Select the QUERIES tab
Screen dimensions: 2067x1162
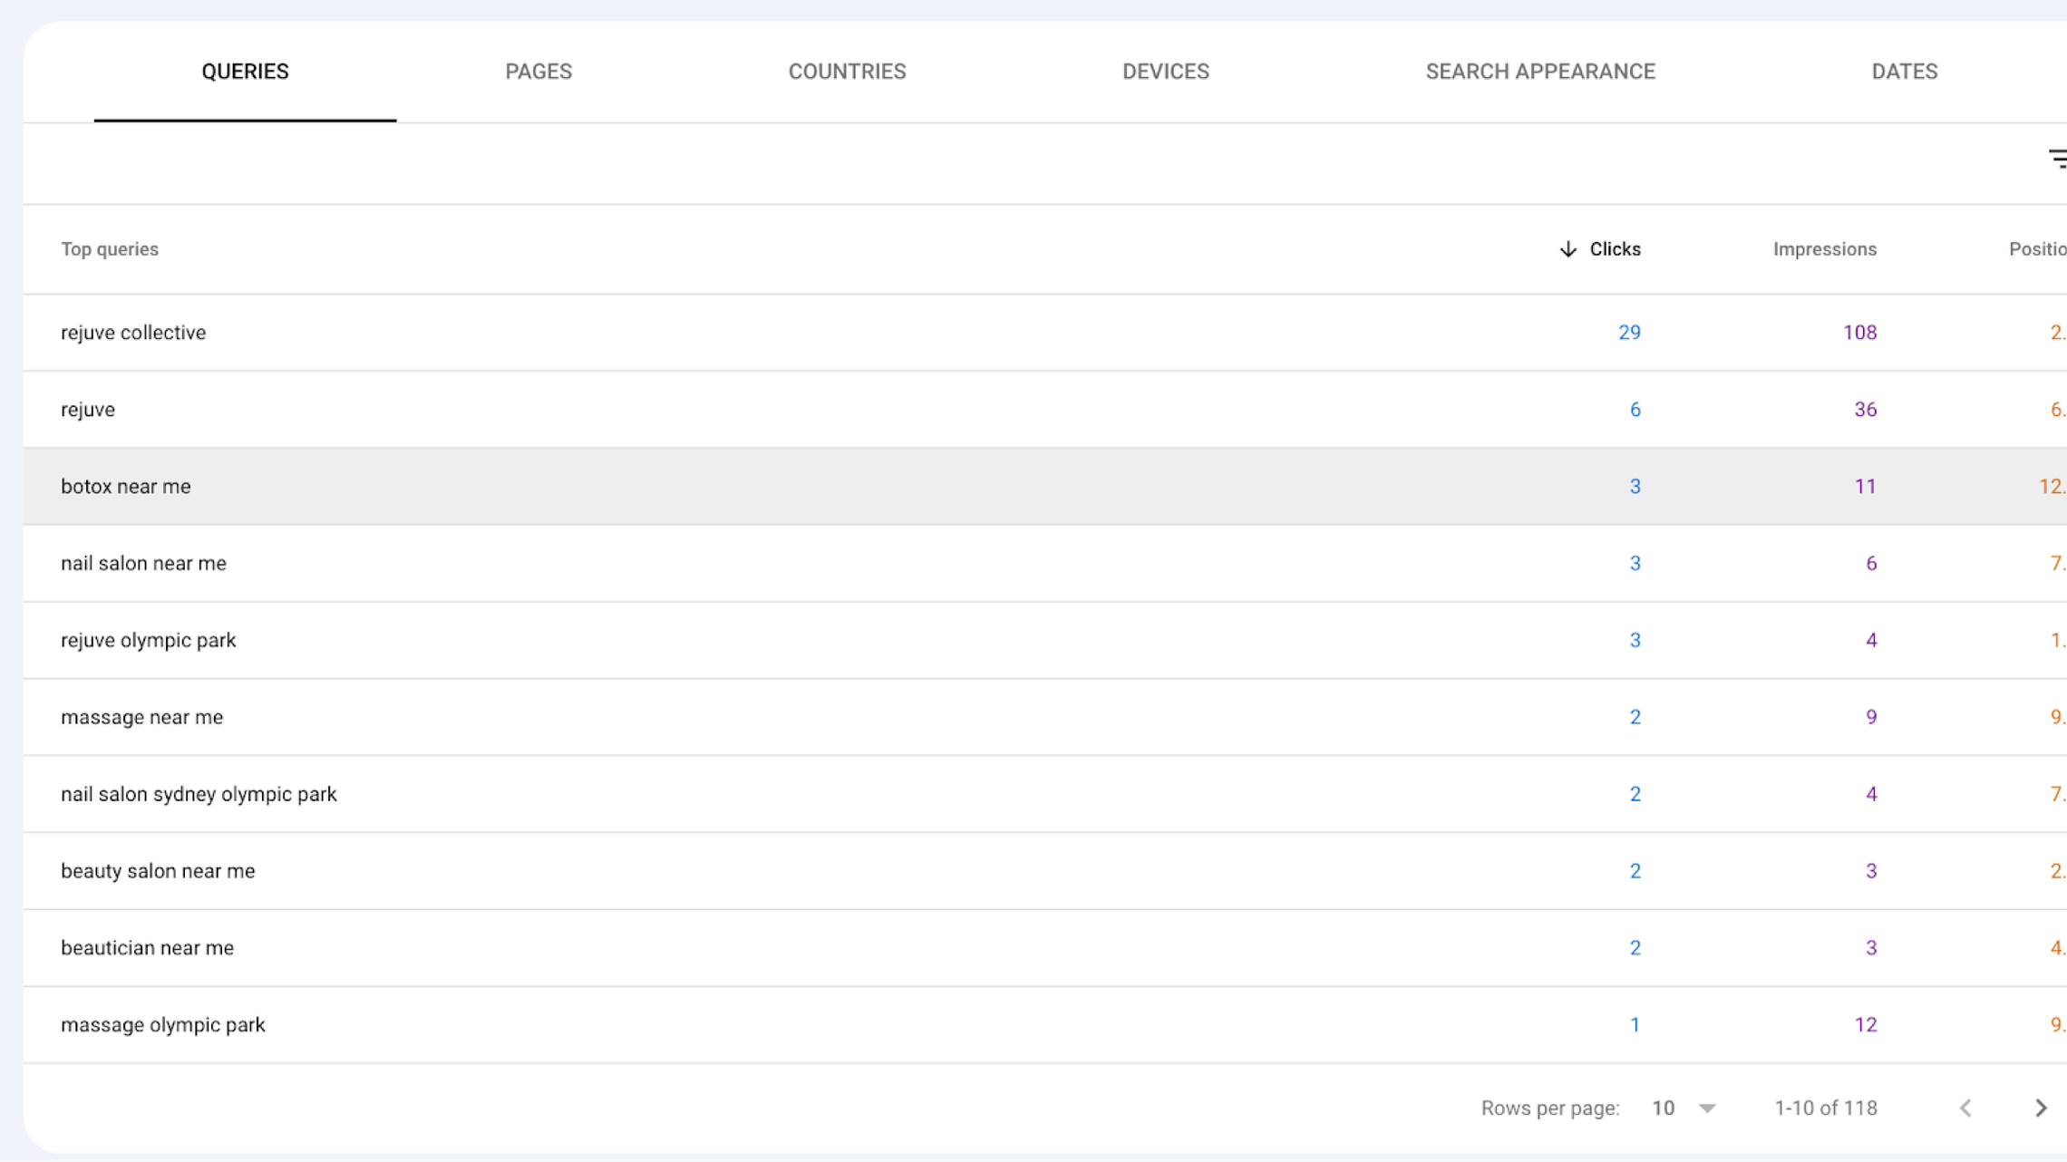[245, 71]
